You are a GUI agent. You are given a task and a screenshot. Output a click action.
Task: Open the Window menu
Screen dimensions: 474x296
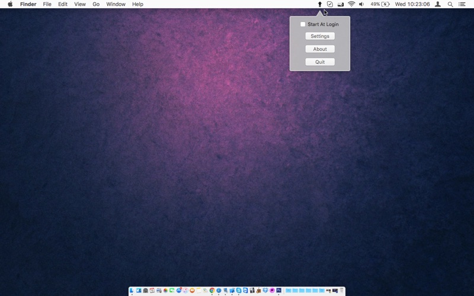(116, 4)
